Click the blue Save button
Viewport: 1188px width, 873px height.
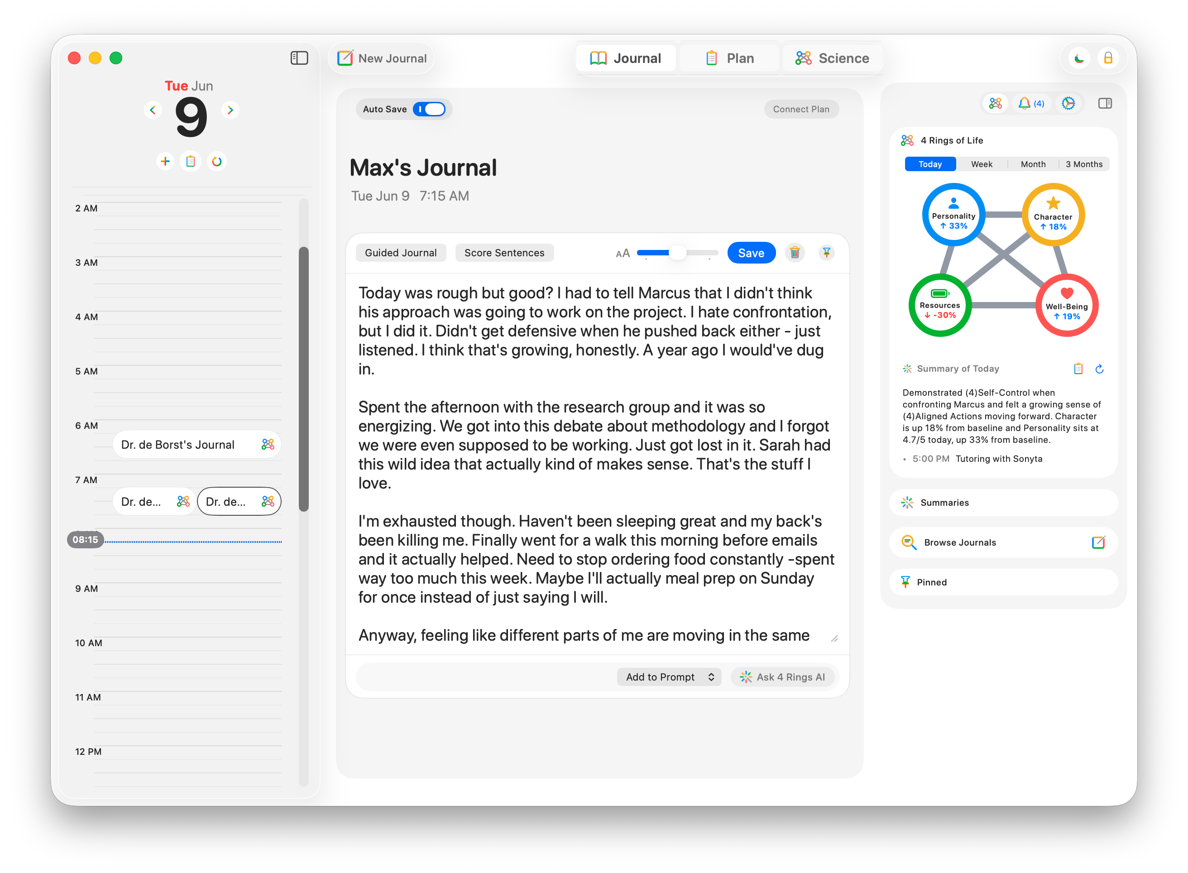751,253
